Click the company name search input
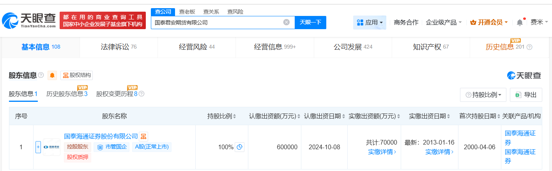 tap(216, 23)
